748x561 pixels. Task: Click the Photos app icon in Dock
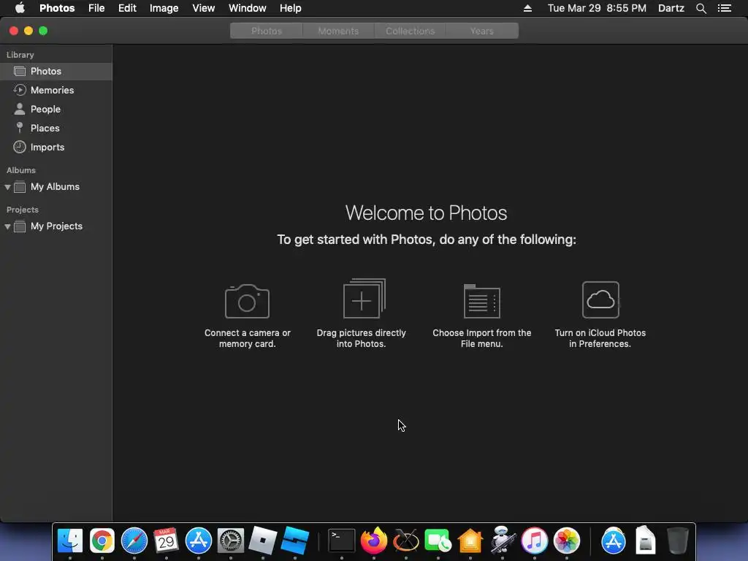point(567,541)
